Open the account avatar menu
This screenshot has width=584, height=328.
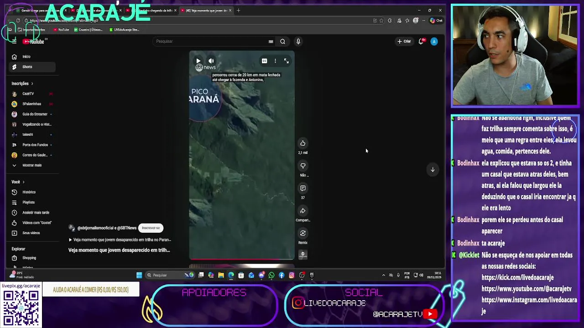click(x=434, y=41)
